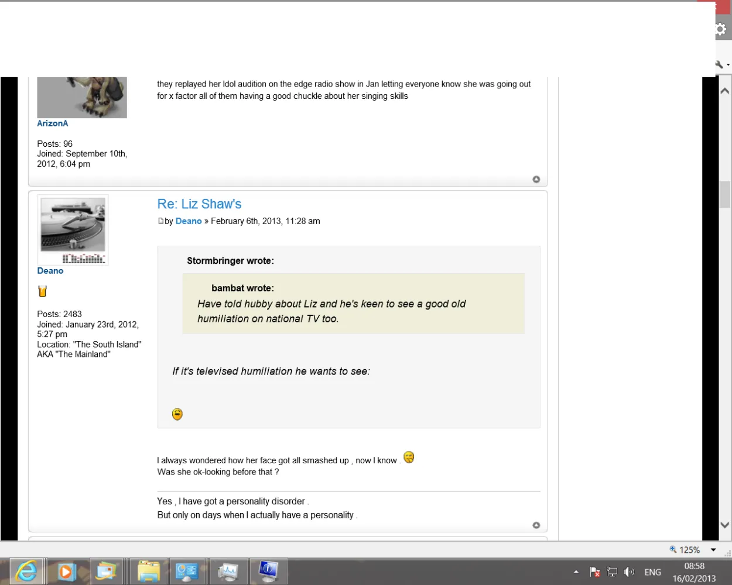Click ArizonA's creature avatar image
Image resolution: width=732 pixels, height=585 pixels.
82,97
